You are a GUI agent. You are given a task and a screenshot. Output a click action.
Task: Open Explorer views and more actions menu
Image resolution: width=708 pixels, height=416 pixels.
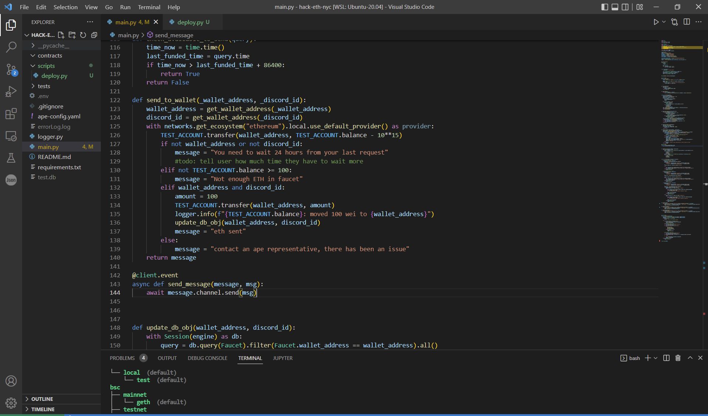click(90, 22)
